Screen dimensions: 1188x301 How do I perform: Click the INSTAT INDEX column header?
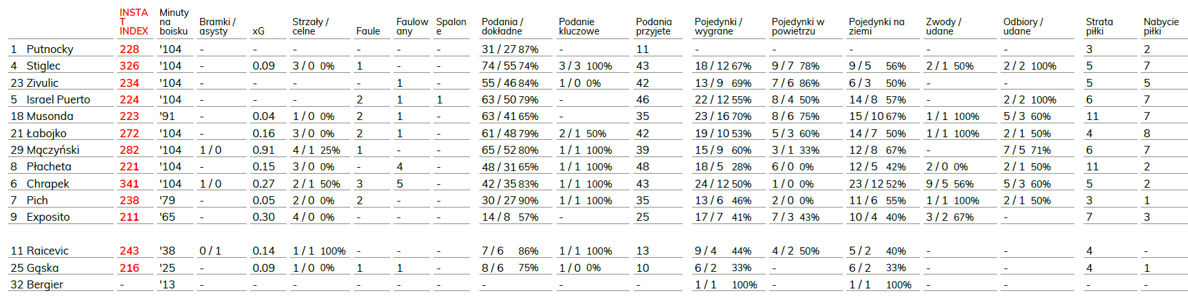click(x=134, y=22)
